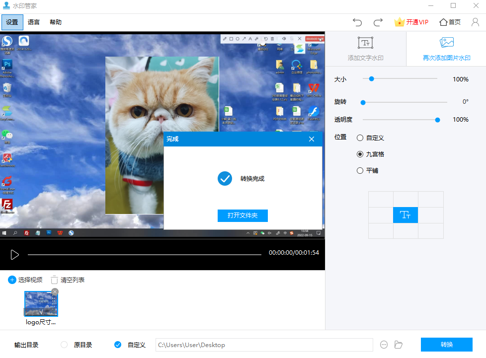Go to 首页 home icon
The height and width of the screenshot is (358, 486).
(444, 22)
